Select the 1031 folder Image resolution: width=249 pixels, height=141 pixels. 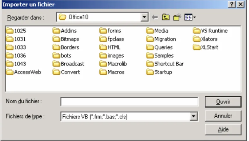(x=16, y=39)
